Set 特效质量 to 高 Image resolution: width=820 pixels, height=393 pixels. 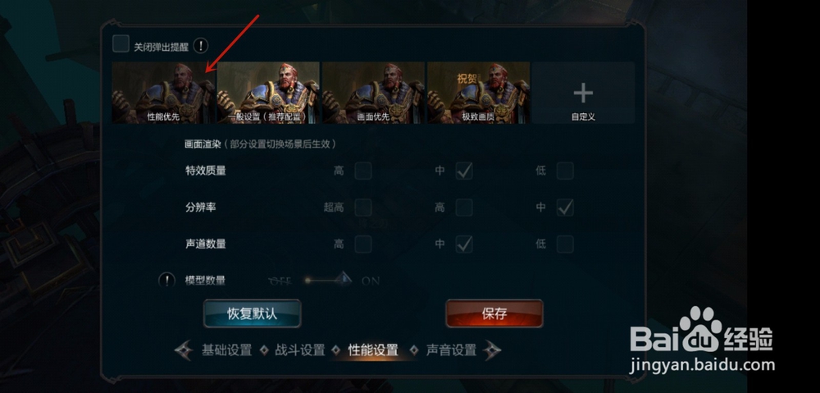(x=363, y=171)
